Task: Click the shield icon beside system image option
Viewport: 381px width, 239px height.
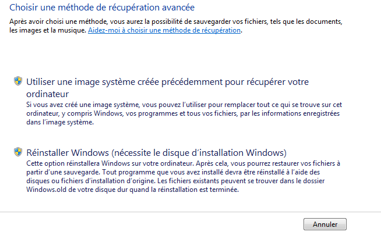Action: [18, 81]
